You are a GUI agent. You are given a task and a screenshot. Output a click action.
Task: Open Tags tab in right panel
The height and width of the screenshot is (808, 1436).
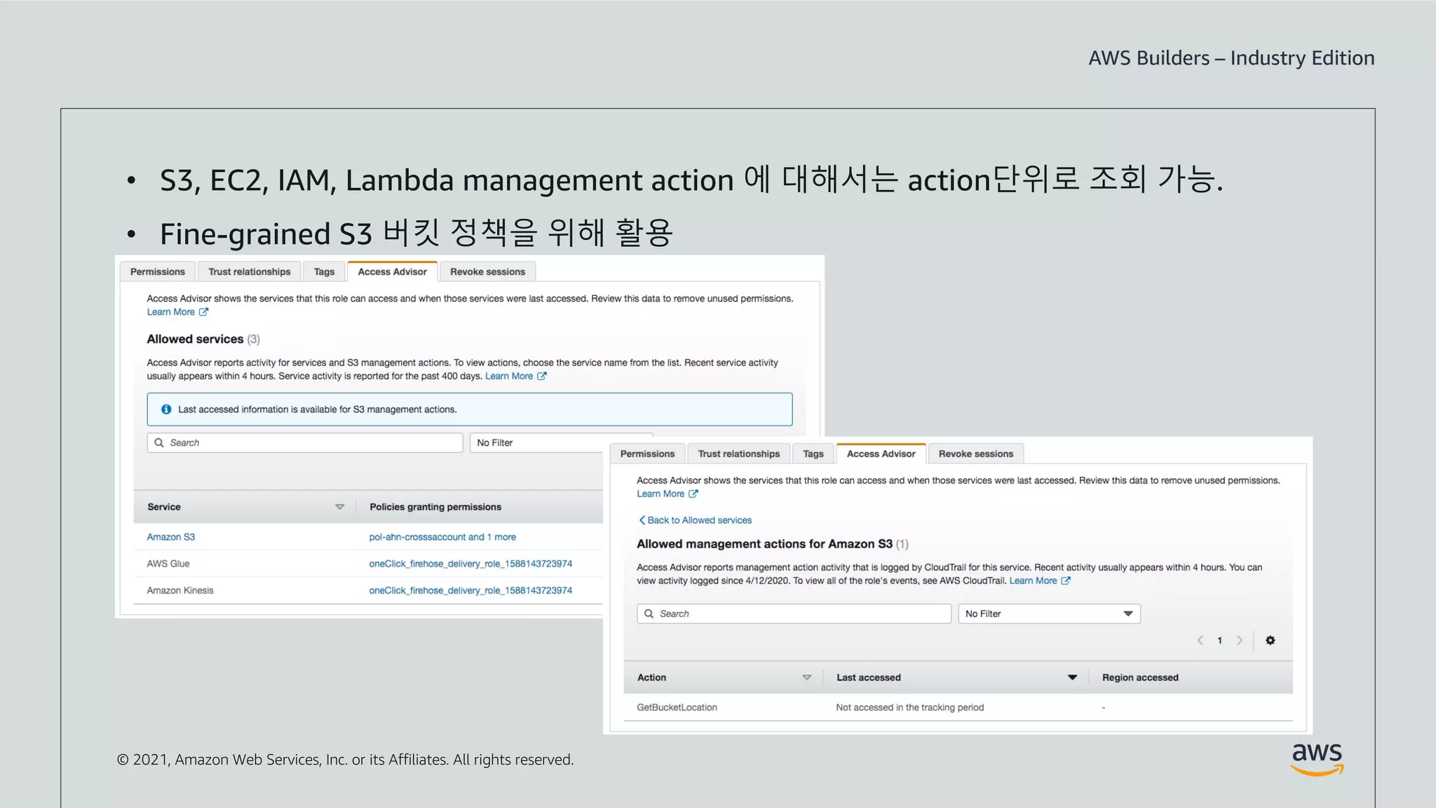click(x=813, y=454)
